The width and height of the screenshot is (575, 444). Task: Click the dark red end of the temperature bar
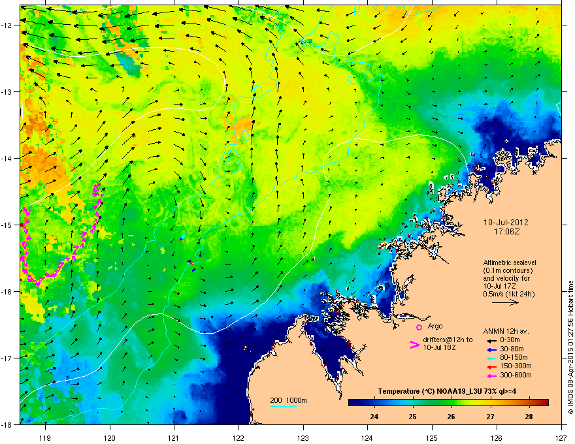[544, 403]
